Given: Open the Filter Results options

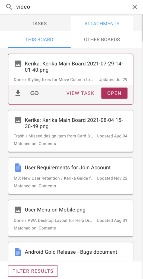Looking at the screenshot, I should pos(33,271).
